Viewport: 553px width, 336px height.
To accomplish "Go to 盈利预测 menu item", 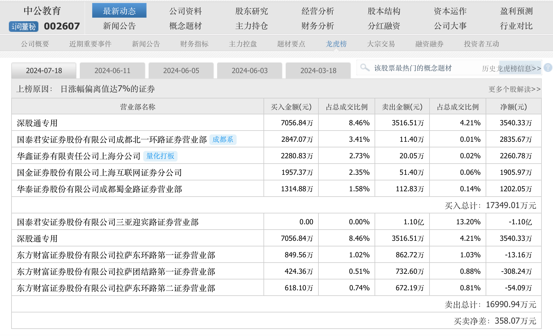I will click(516, 11).
